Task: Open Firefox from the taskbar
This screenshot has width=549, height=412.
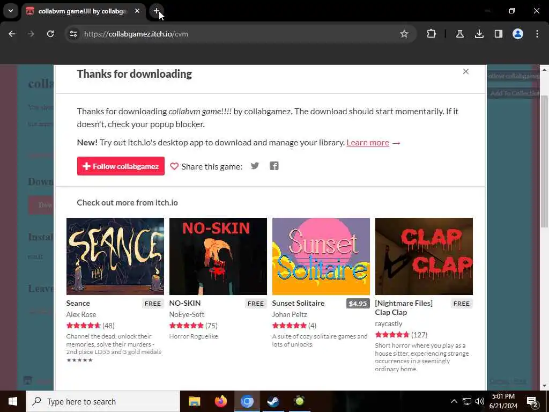Action: tap(220, 401)
